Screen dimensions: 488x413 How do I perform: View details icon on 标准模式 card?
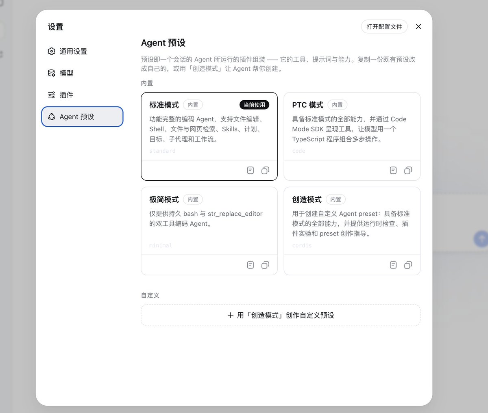click(x=251, y=170)
